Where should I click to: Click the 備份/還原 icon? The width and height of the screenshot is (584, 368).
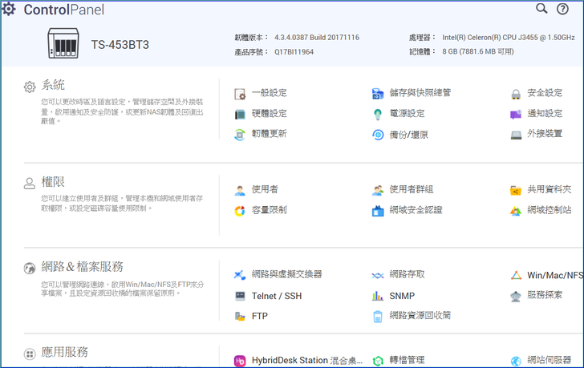pos(378,135)
